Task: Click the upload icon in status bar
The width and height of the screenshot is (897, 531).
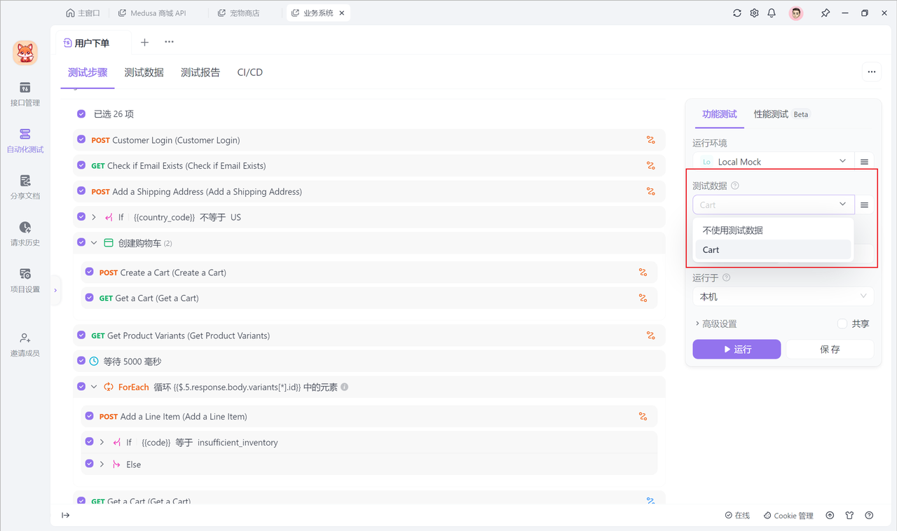Action: coord(830,516)
